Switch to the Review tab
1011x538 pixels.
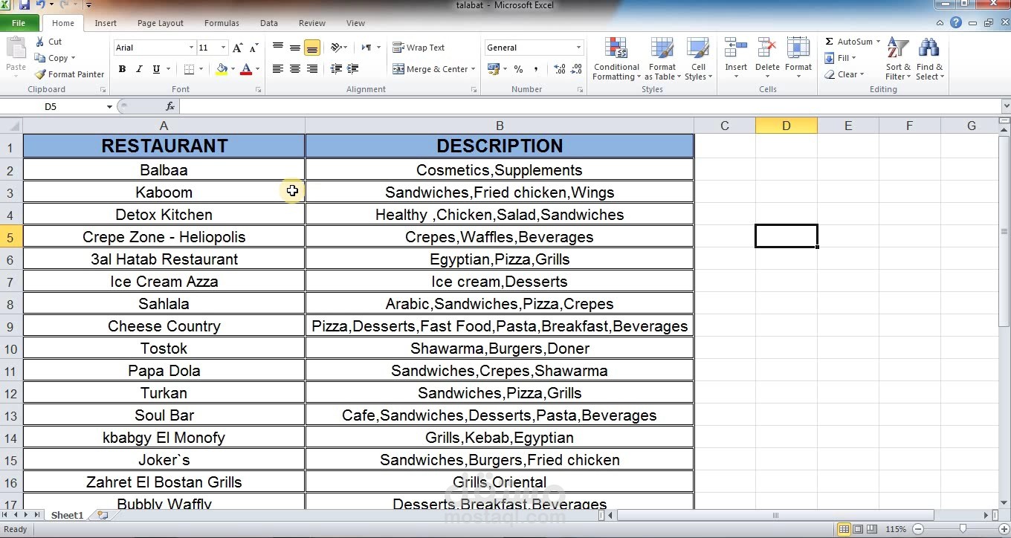pyautogui.click(x=312, y=23)
